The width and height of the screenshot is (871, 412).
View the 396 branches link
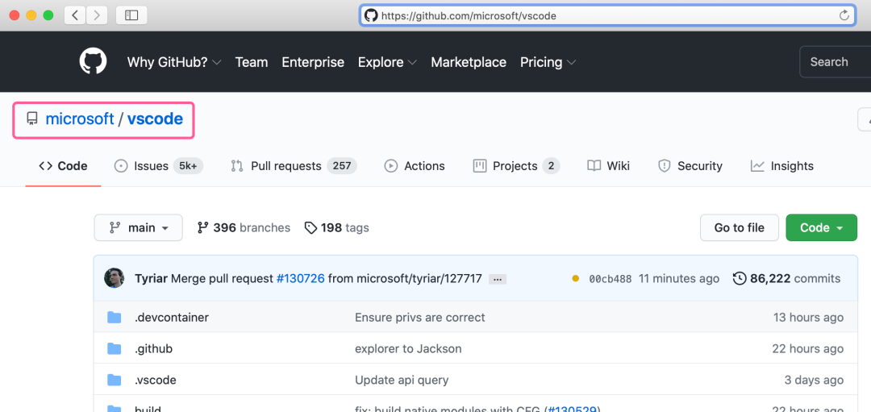pos(244,227)
